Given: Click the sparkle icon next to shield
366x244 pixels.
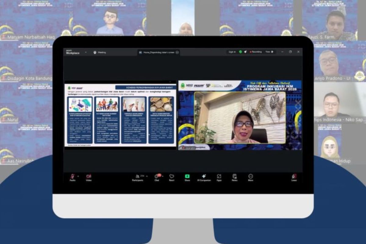Looking at the screenshot, I should pyautogui.click(x=246, y=52).
